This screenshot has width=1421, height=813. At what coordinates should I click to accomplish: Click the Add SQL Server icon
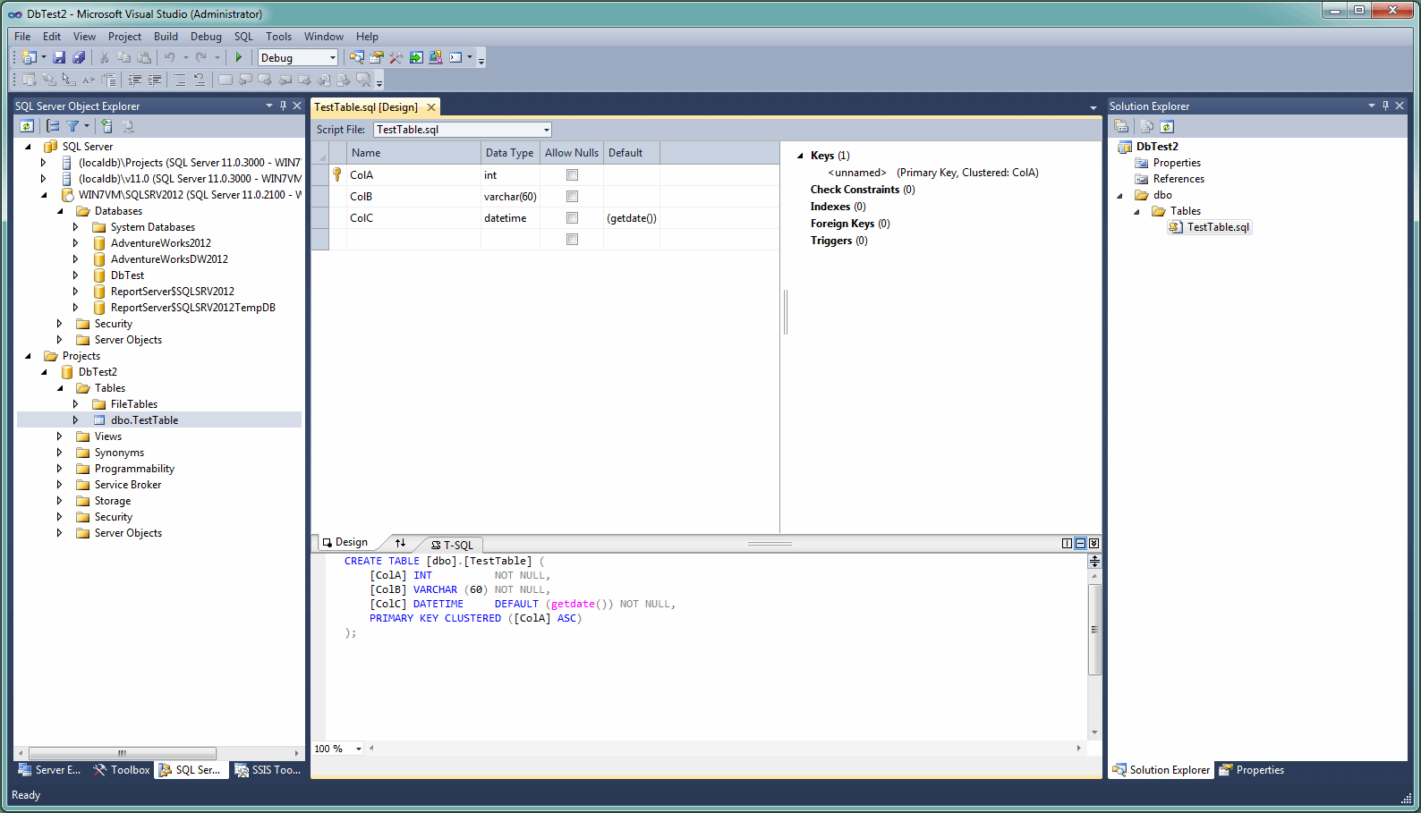click(x=106, y=126)
